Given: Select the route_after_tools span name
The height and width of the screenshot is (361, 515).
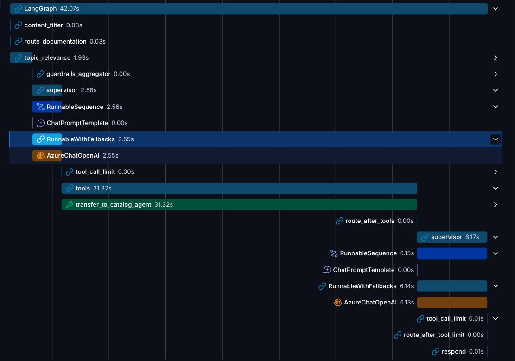Looking at the screenshot, I should click(370, 221).
